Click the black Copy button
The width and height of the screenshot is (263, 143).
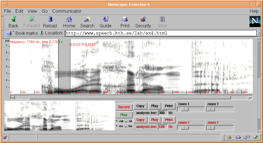point(140,106)
